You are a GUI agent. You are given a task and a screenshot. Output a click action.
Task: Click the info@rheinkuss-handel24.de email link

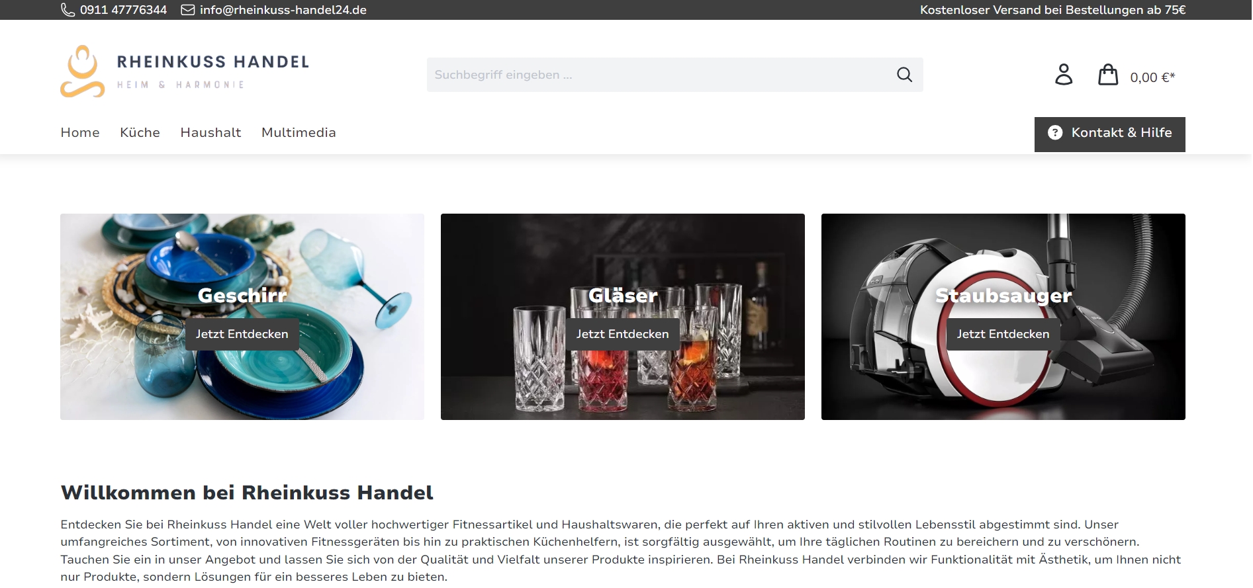pyautogui.click(x=283, y=10)
